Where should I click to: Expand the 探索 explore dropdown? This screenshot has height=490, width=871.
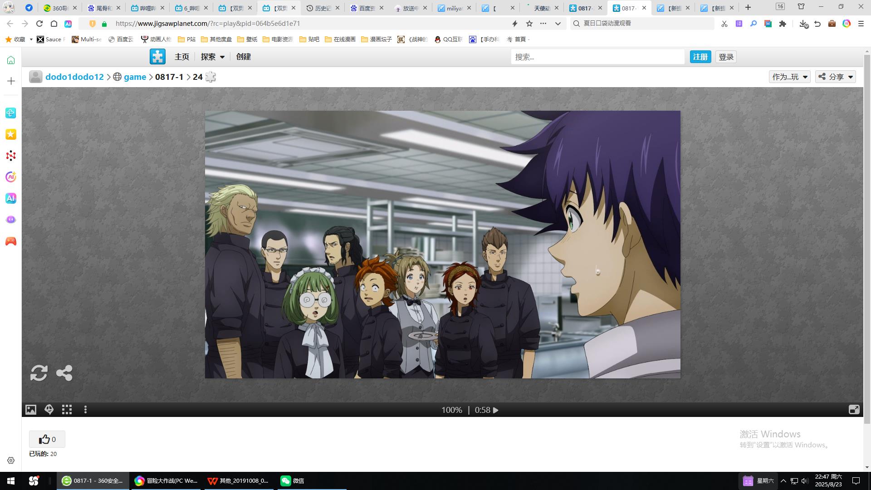pyautogui.click(x=213, y=57)
